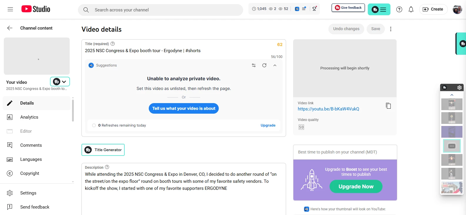Select the first thumbnail in floating panel

tap(452, 104)
